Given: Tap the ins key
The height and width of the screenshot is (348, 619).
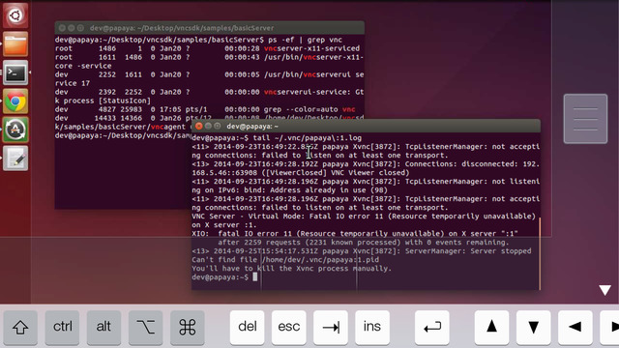Looking at the screenshot, I should [x=372, y=327].
